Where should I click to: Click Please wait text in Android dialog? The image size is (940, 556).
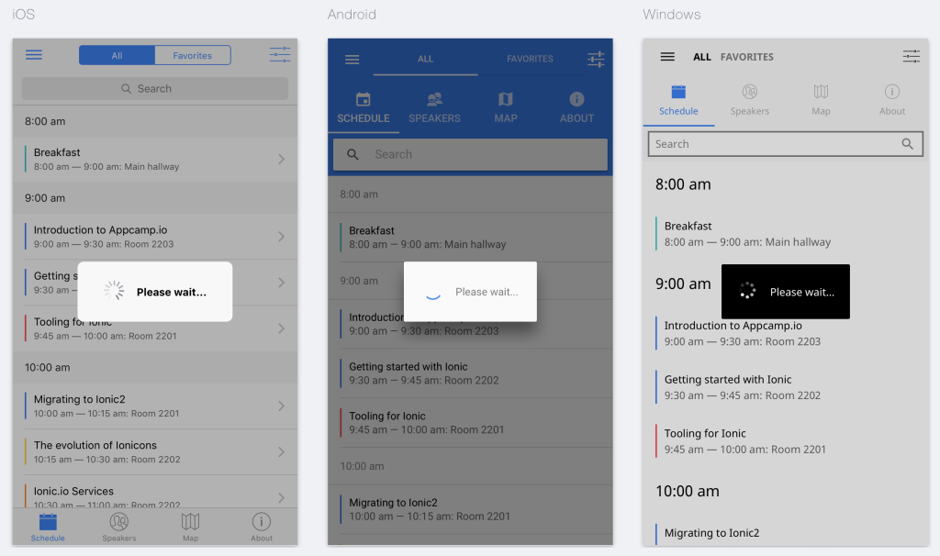coord(487,292)
